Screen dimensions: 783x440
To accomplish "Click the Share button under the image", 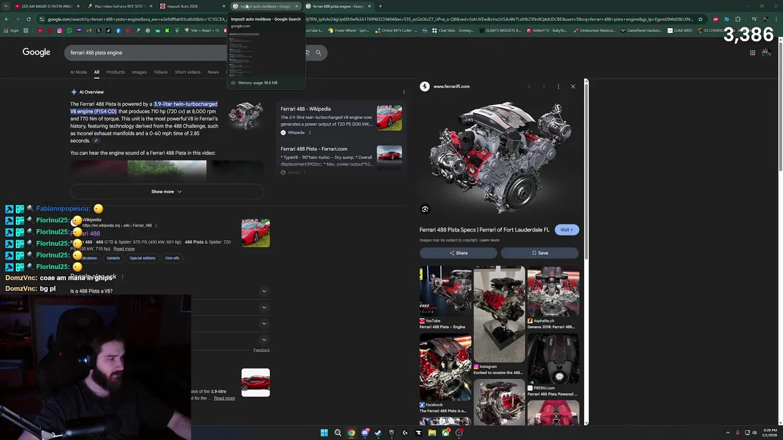I will [x=458, y=253].
